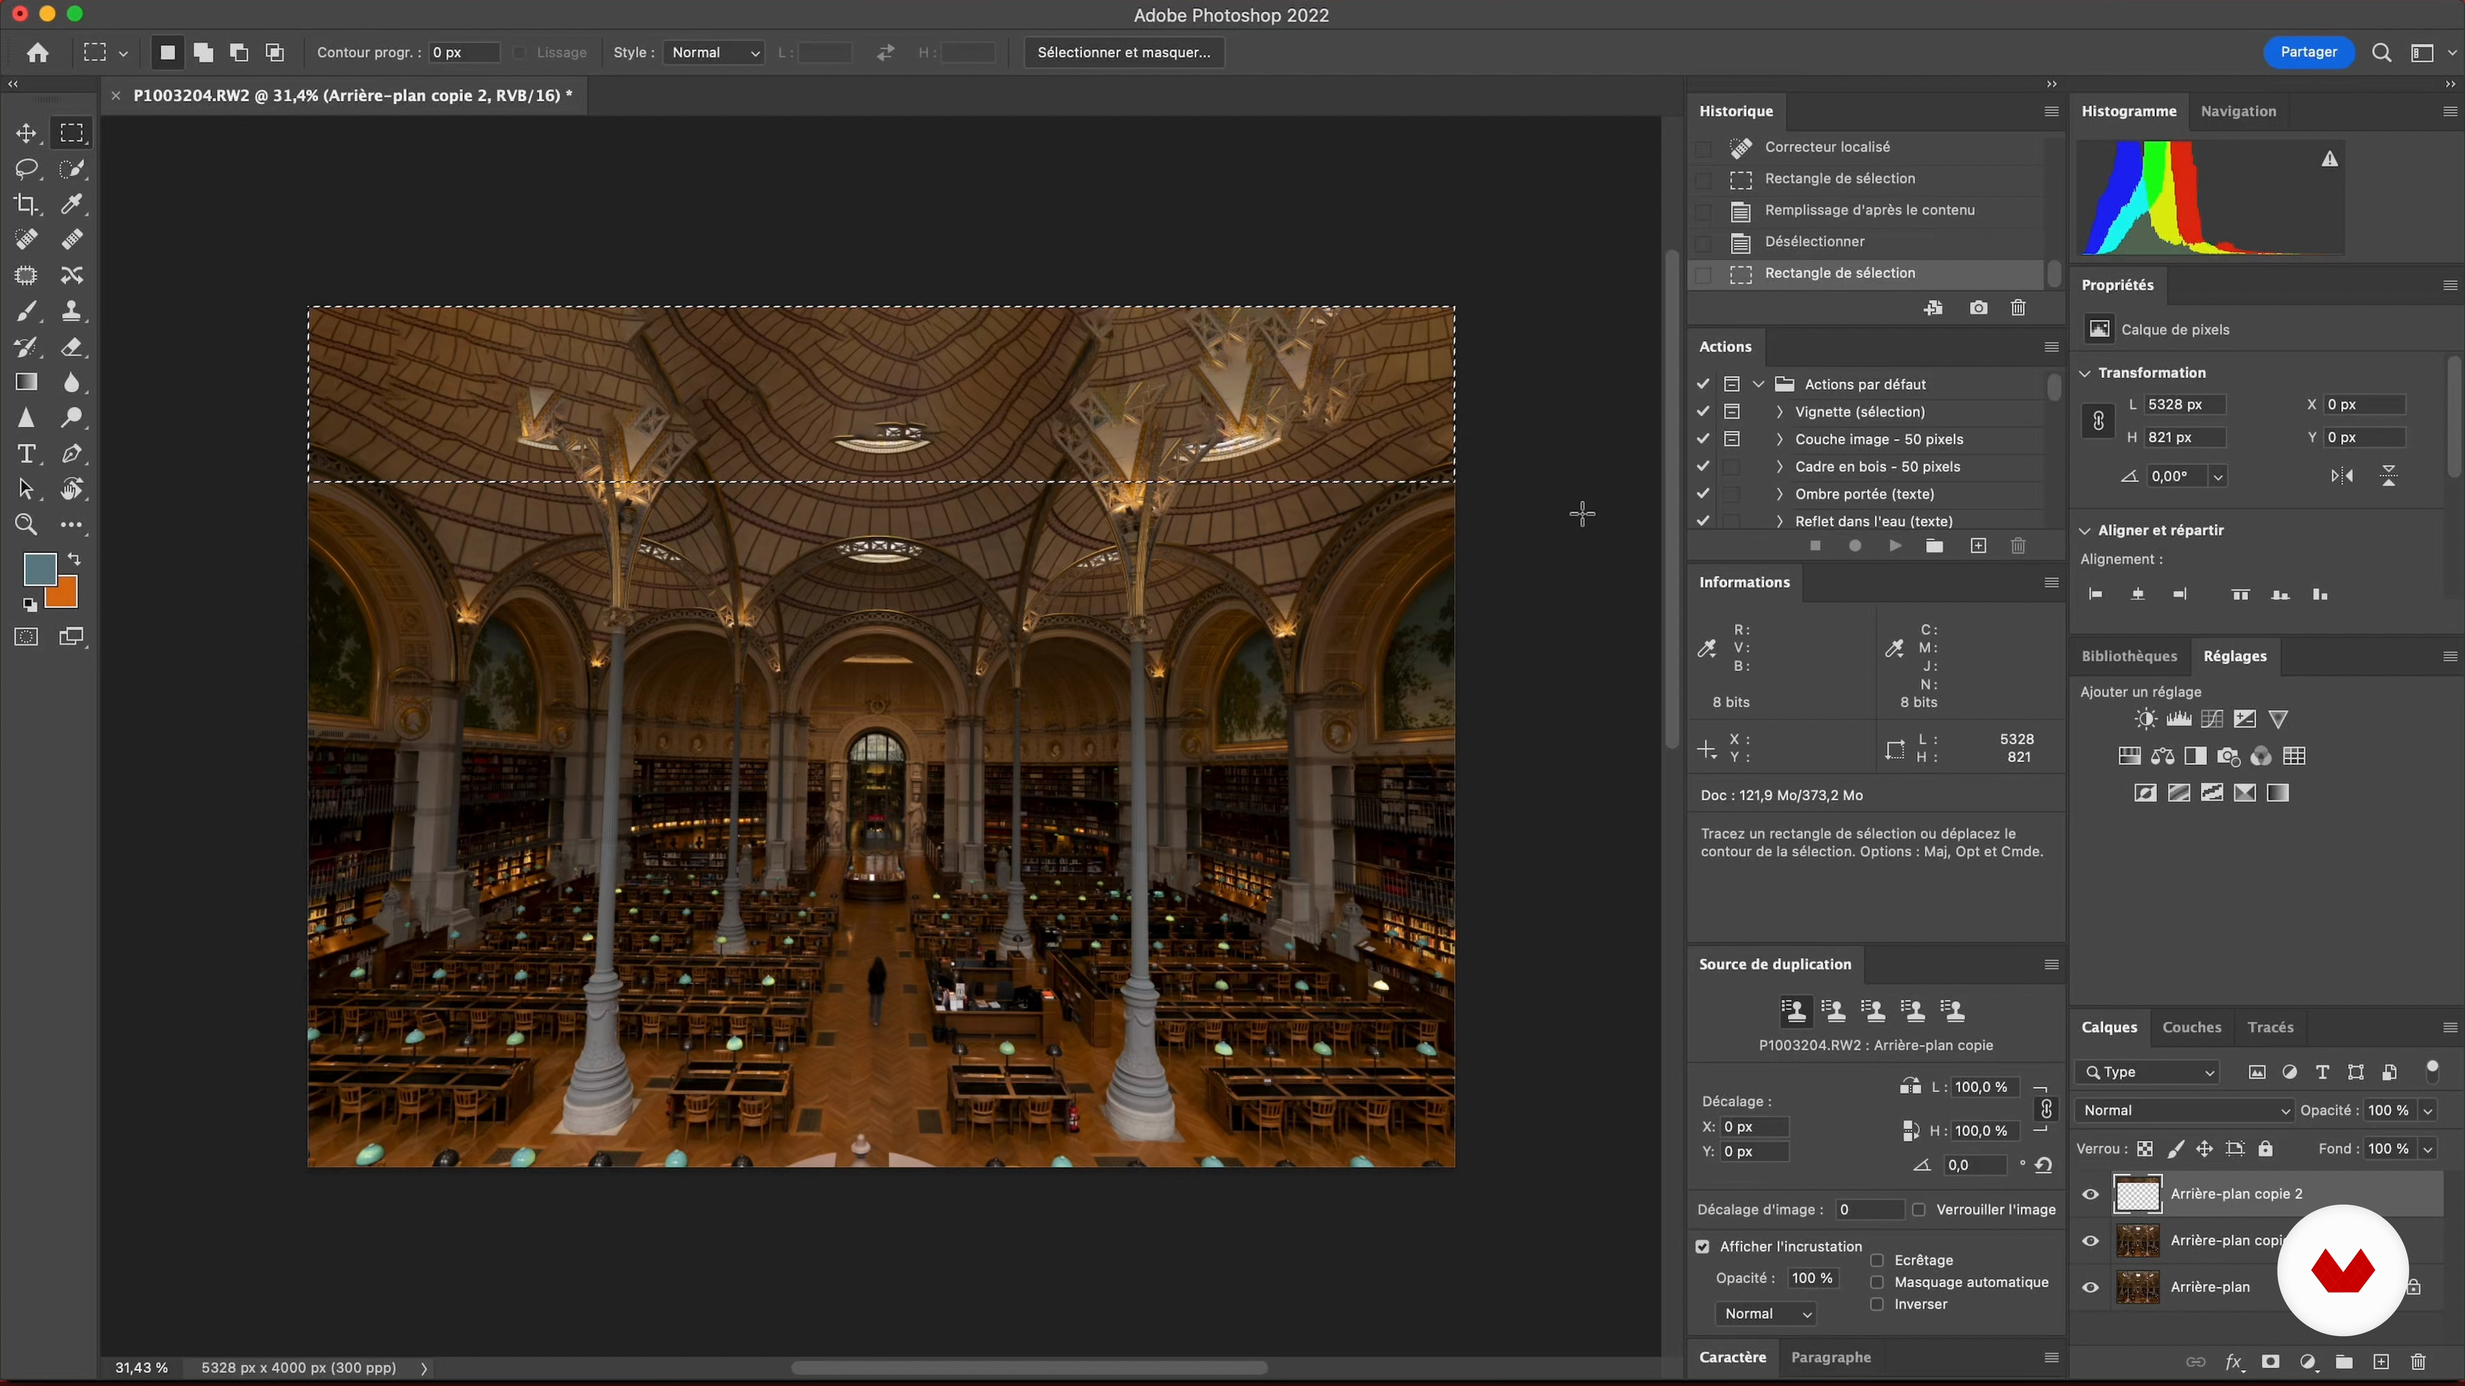2465x1386 pixels.
Task: Flip horizontally in Transformation properties
Action: [2342, 476]
